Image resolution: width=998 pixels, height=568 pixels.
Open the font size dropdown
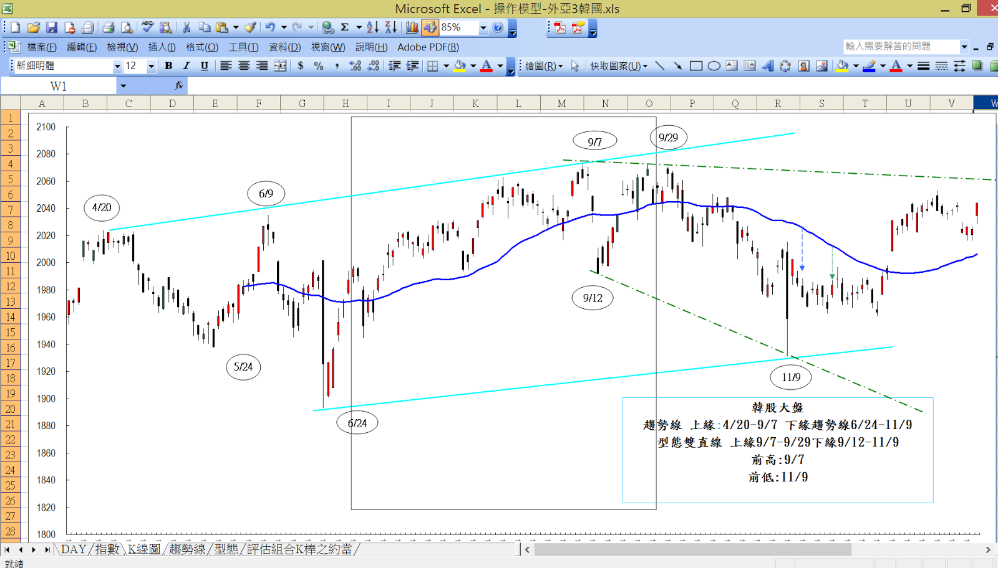[151, 66]
